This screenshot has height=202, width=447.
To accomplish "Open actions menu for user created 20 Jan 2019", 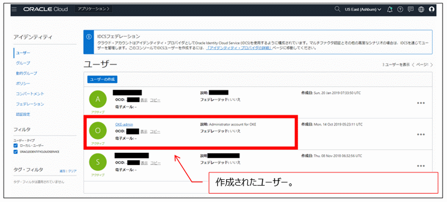I will tap(421, 103).
